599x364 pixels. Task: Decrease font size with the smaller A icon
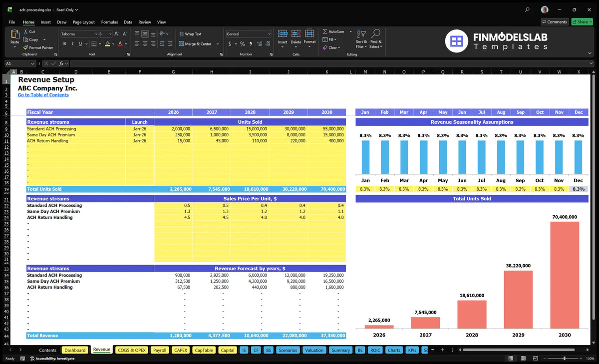point(125,34)
